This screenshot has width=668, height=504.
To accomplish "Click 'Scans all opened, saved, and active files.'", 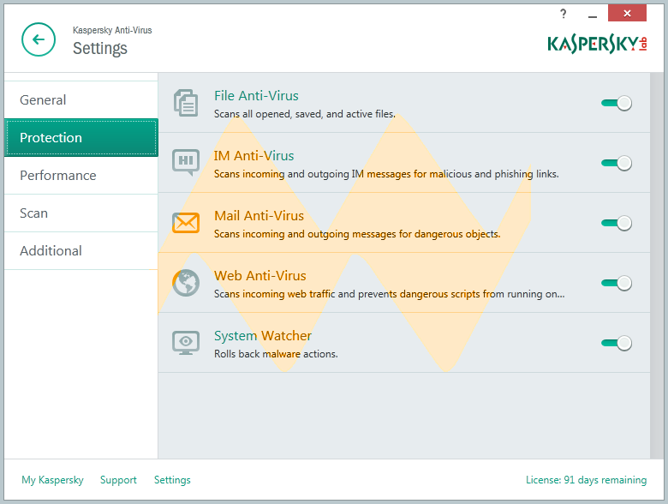I will [305, 114].
